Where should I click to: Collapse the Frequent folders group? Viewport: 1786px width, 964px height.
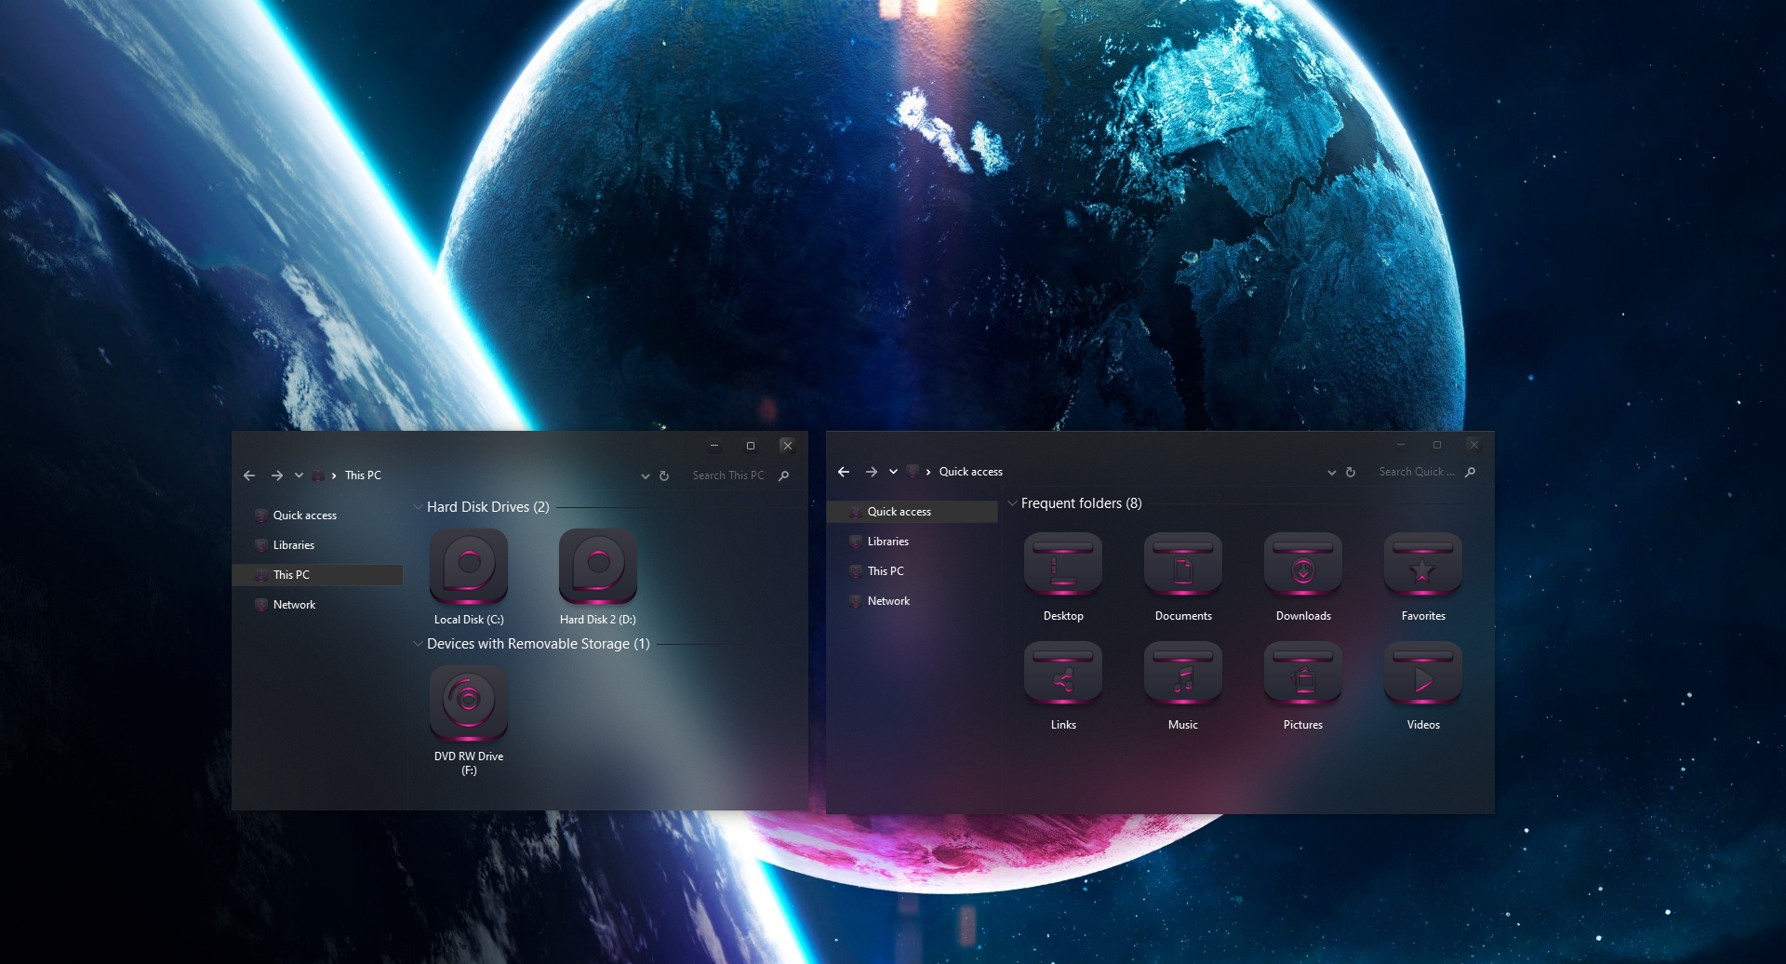1012,503
